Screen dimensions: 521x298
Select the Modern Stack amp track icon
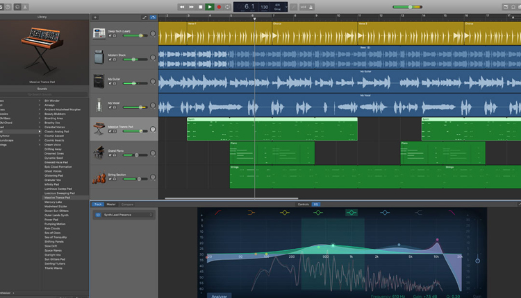(x=99, y=57)
